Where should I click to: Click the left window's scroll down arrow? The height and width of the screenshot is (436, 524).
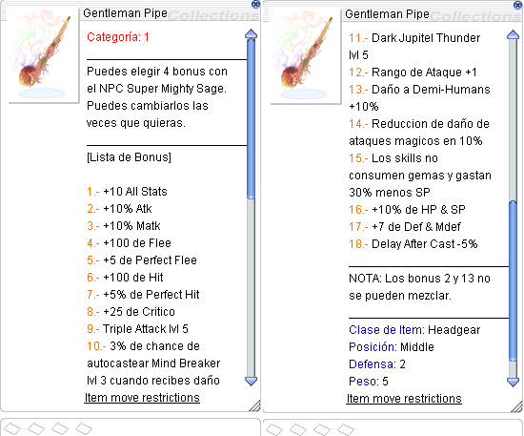coord(251,381)
